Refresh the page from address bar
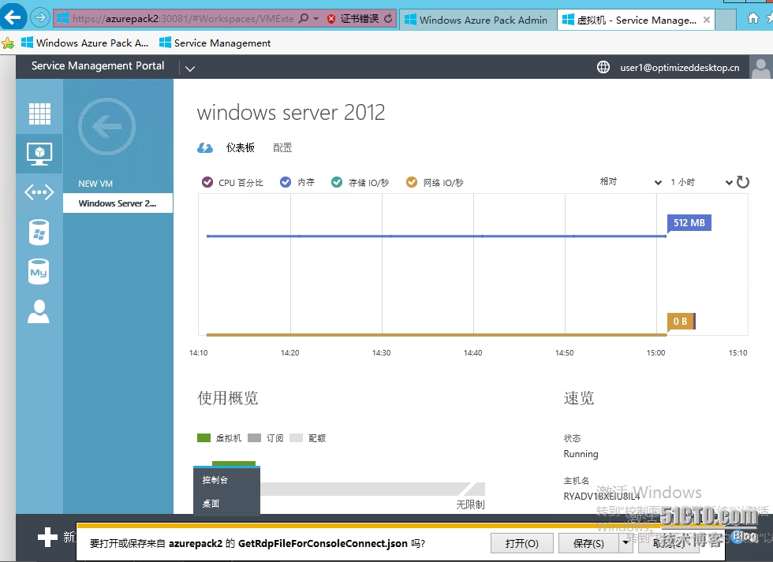 pyautogui.click(x=388, y=18)
